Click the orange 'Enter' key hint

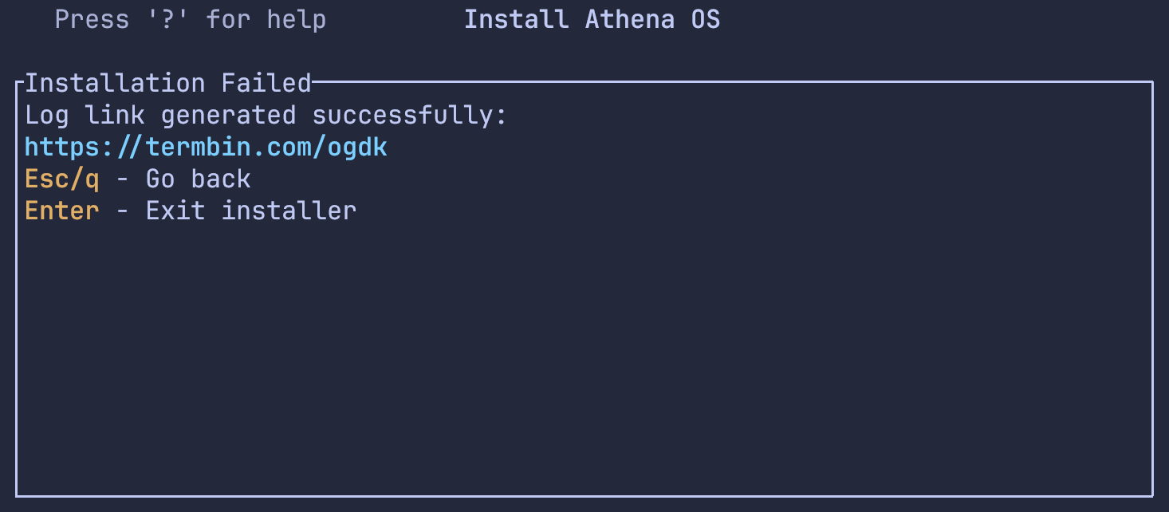(62, 211)
